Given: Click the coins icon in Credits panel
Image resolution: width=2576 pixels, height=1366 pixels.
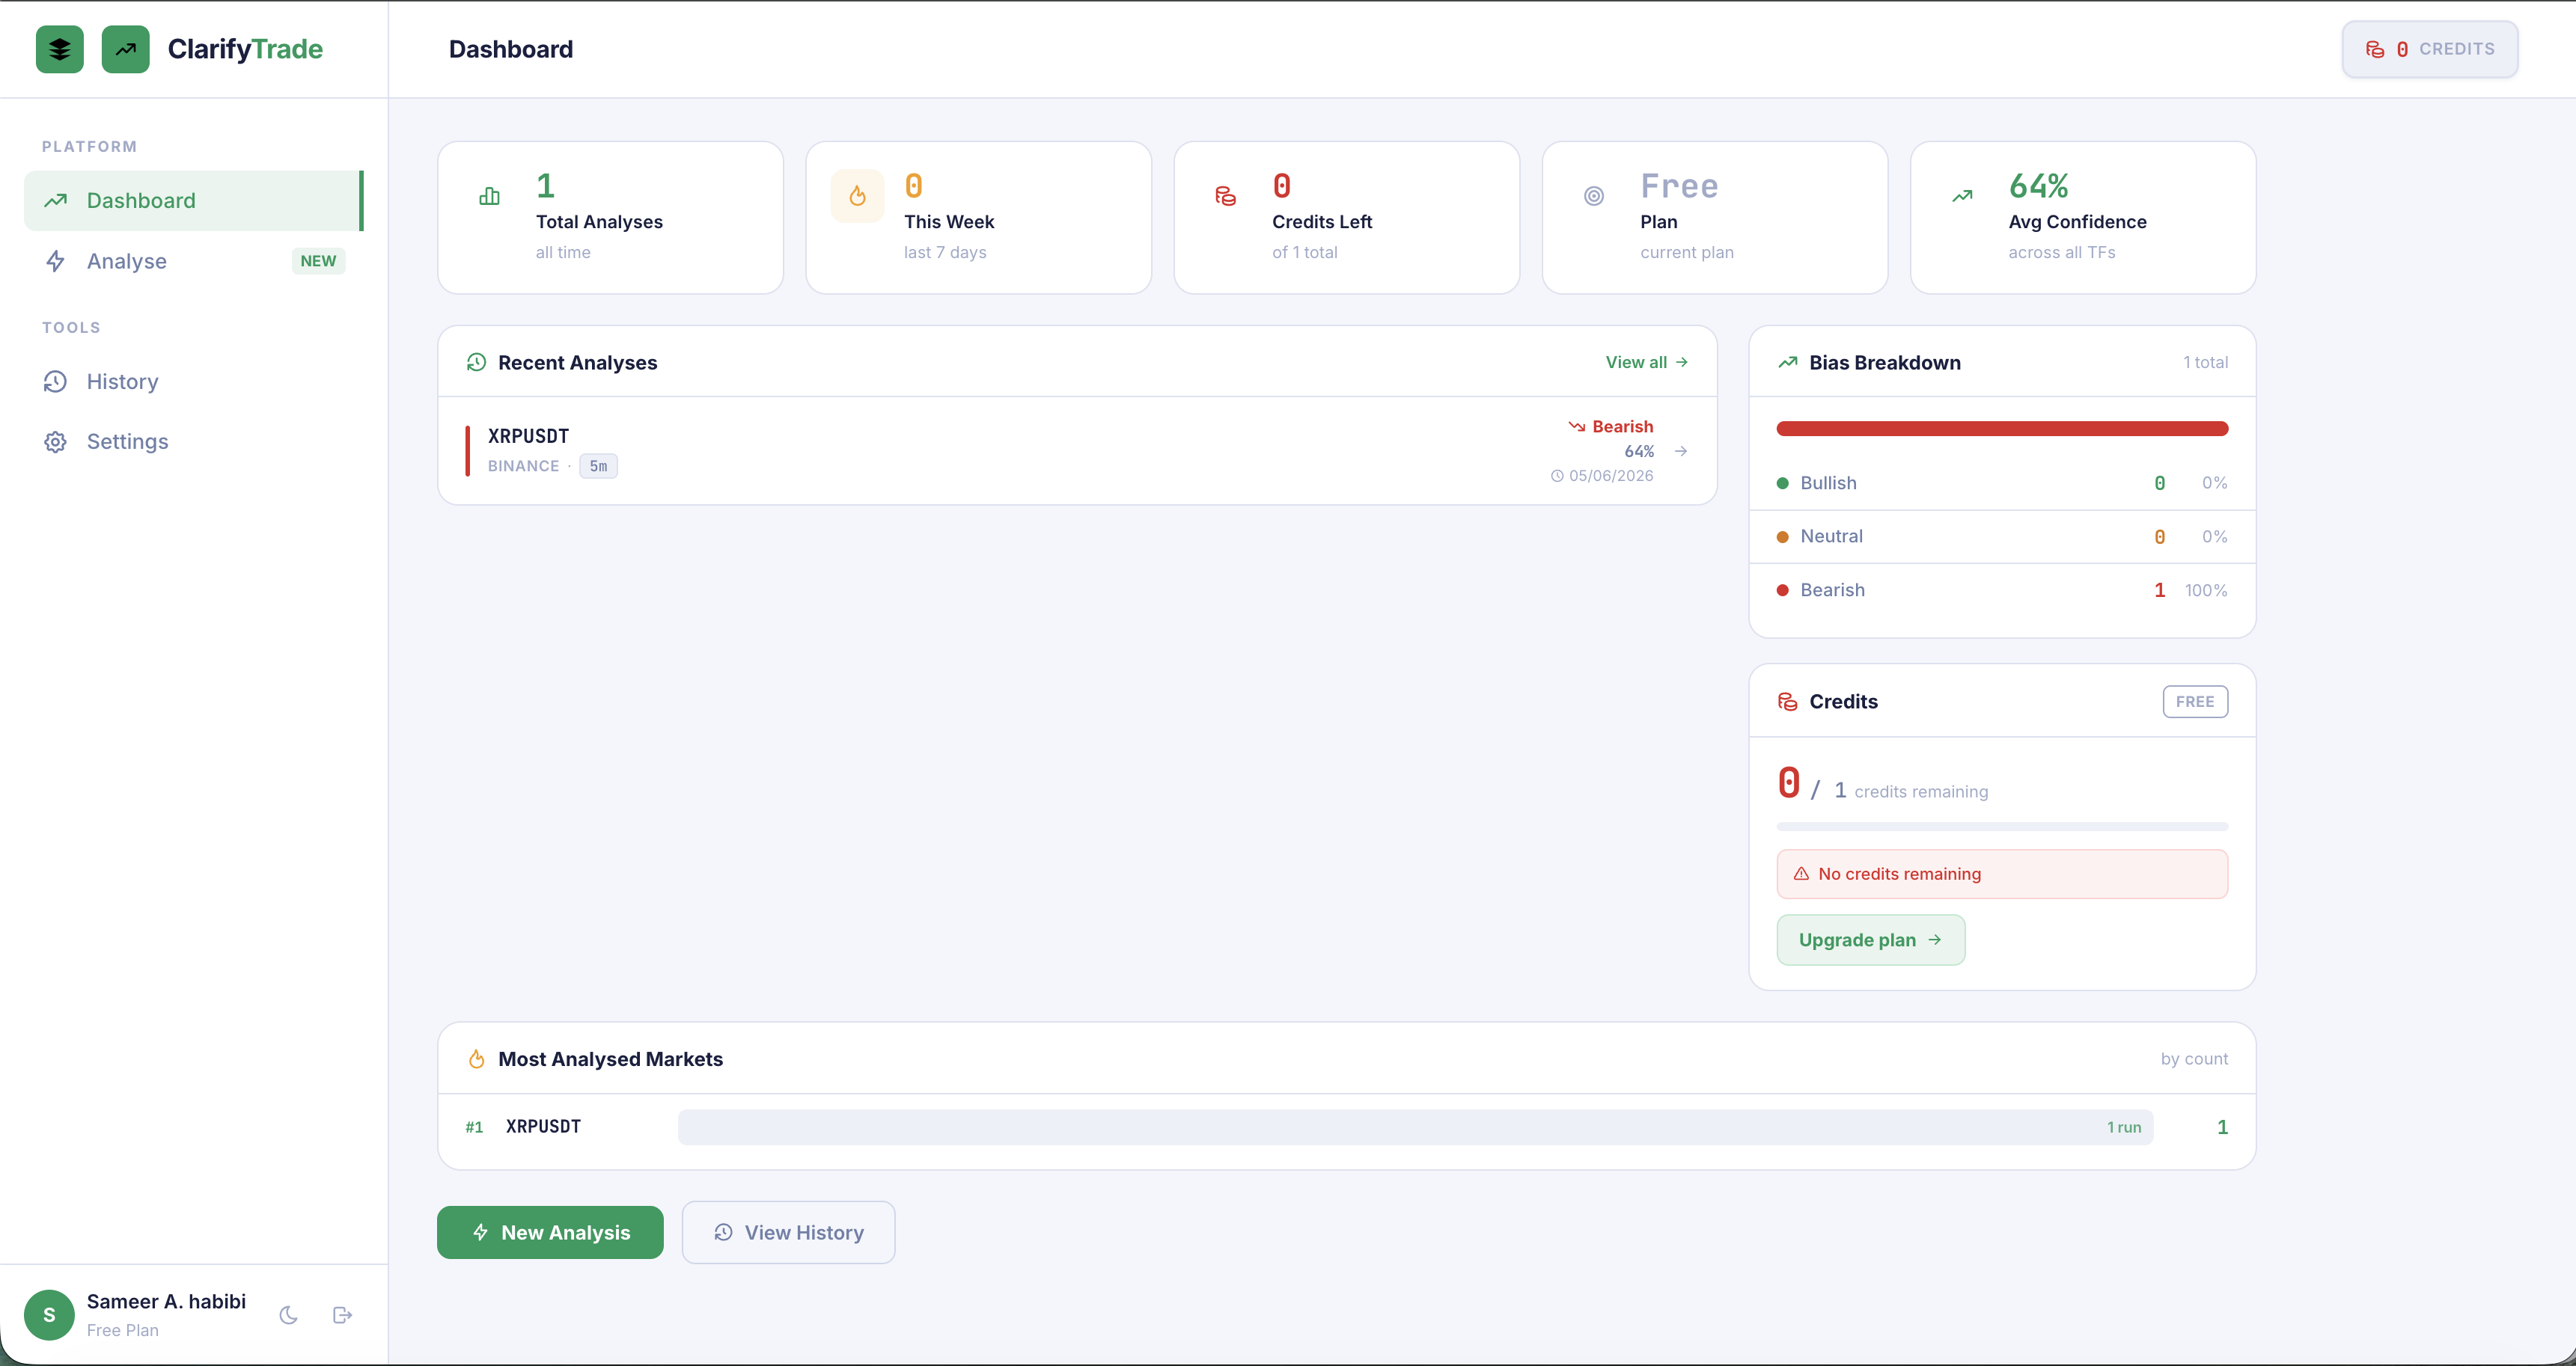Looking at the screenshot, I should [1787, 702].
